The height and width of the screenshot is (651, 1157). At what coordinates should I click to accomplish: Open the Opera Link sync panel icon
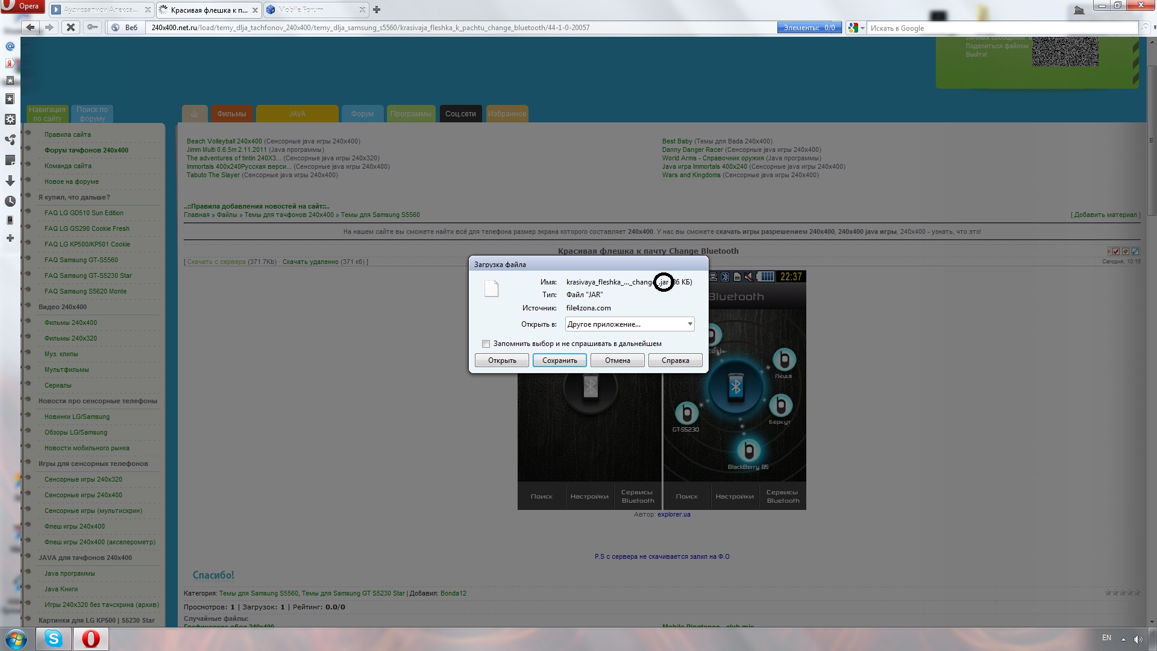pyautogui.click(x=10, y=140)
